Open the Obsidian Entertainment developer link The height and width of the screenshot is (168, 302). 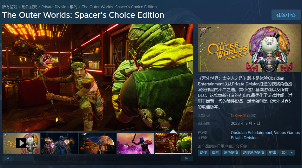click(251, 133)
